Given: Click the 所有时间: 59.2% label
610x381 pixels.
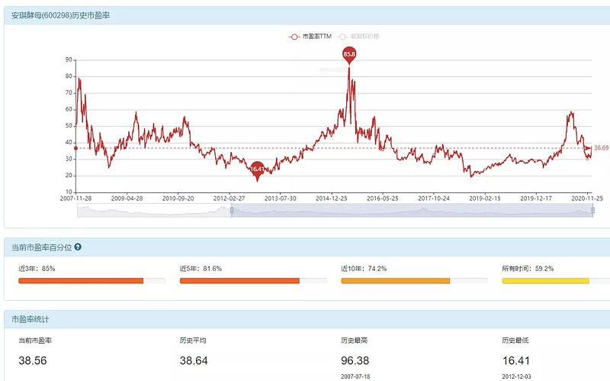Looking at the screenshot, I should (x=528, y=269).
